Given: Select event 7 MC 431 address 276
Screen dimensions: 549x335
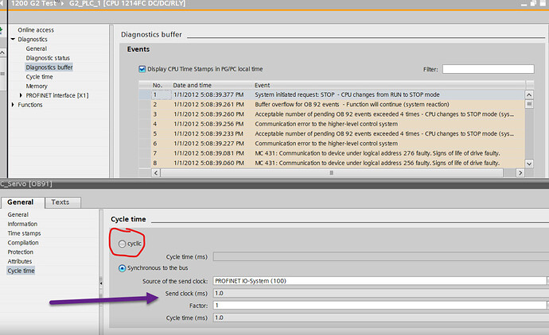Looking at the screenshot, I should point(332,153).
